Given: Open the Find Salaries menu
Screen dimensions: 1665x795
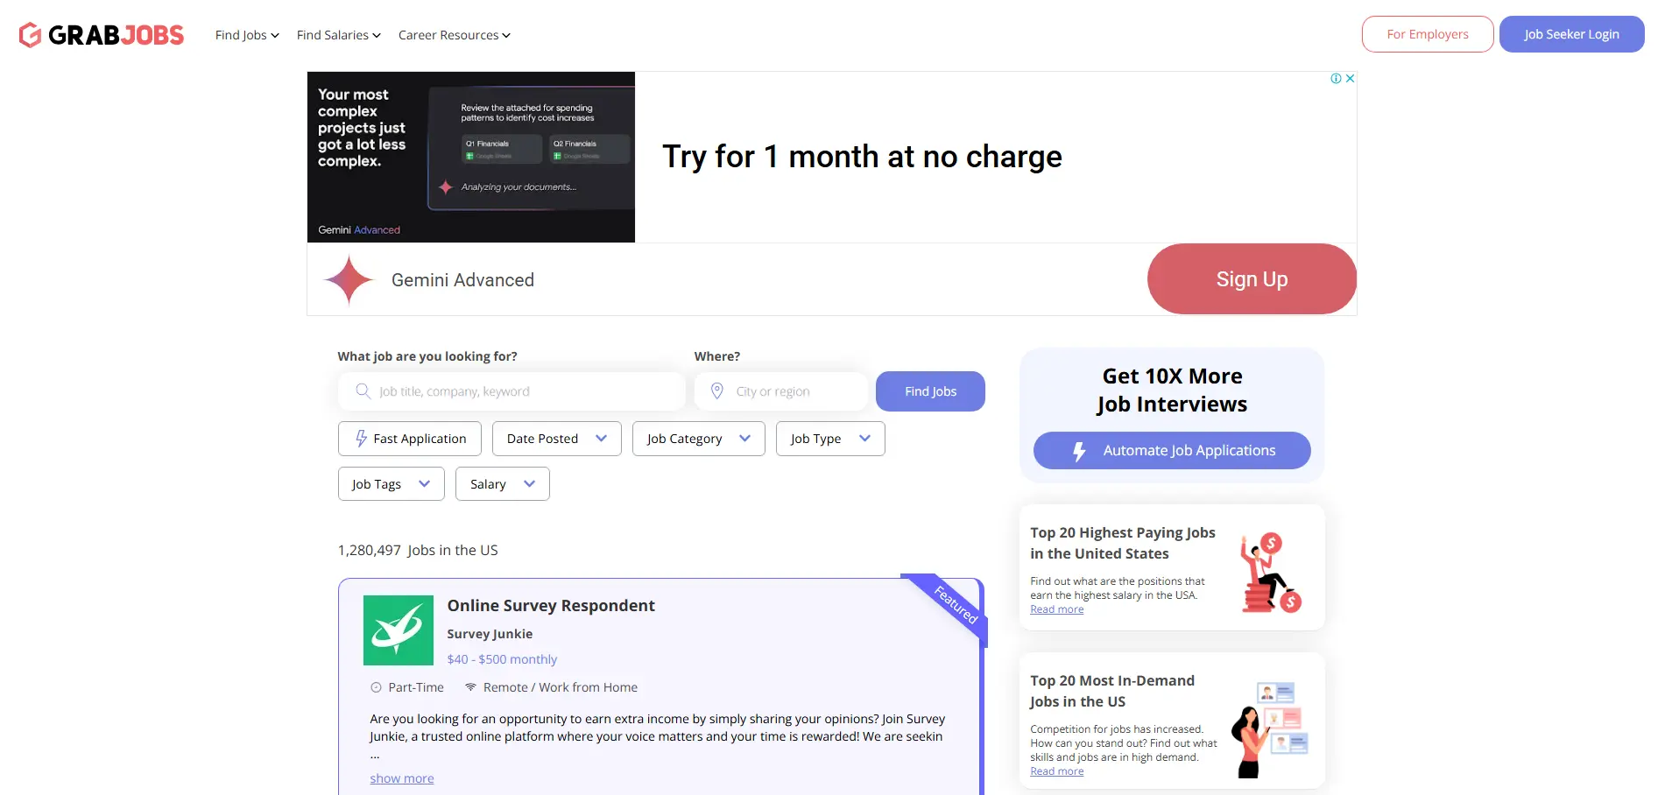Looking at the screenshot, I should 339,35.
